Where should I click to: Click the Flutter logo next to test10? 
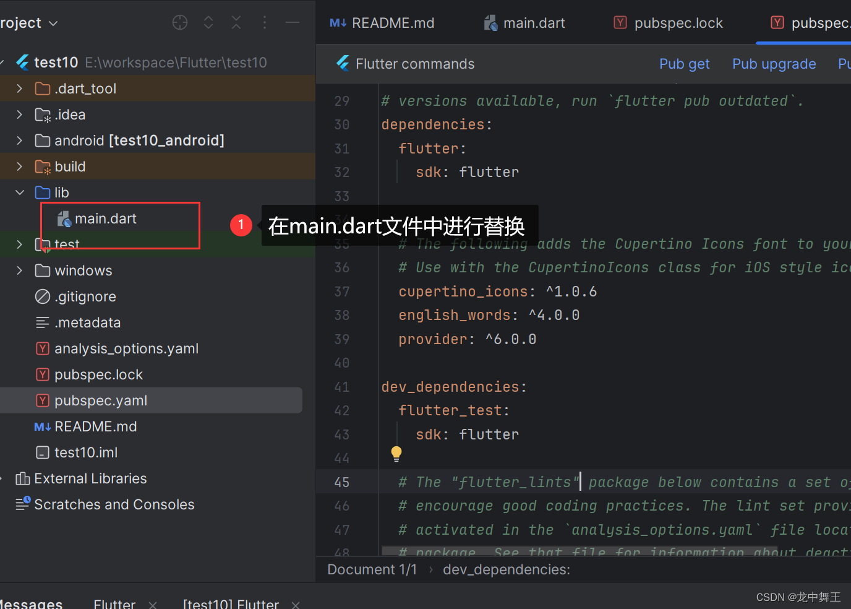tap(23, 63)
